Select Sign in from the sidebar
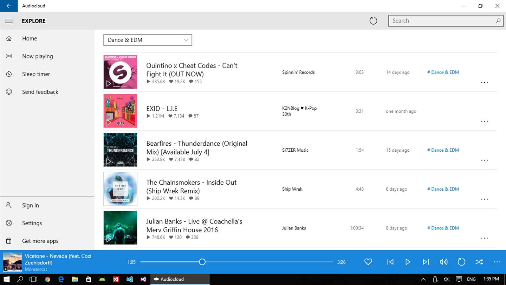Viewport: 506px width, 285px height. (x=47, y=205)
